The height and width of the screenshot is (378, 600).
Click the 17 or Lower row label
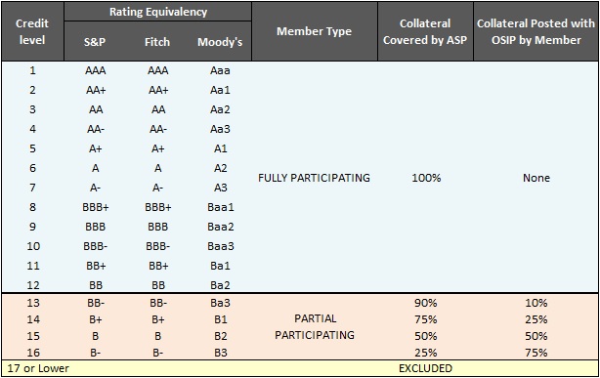(38, 368)
